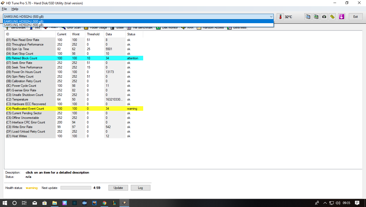
Task: Open Task View in the taskbar
Action: (x=24, y=203)
